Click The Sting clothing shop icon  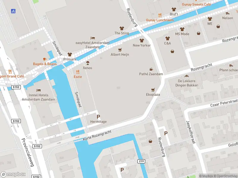(122, 28)
